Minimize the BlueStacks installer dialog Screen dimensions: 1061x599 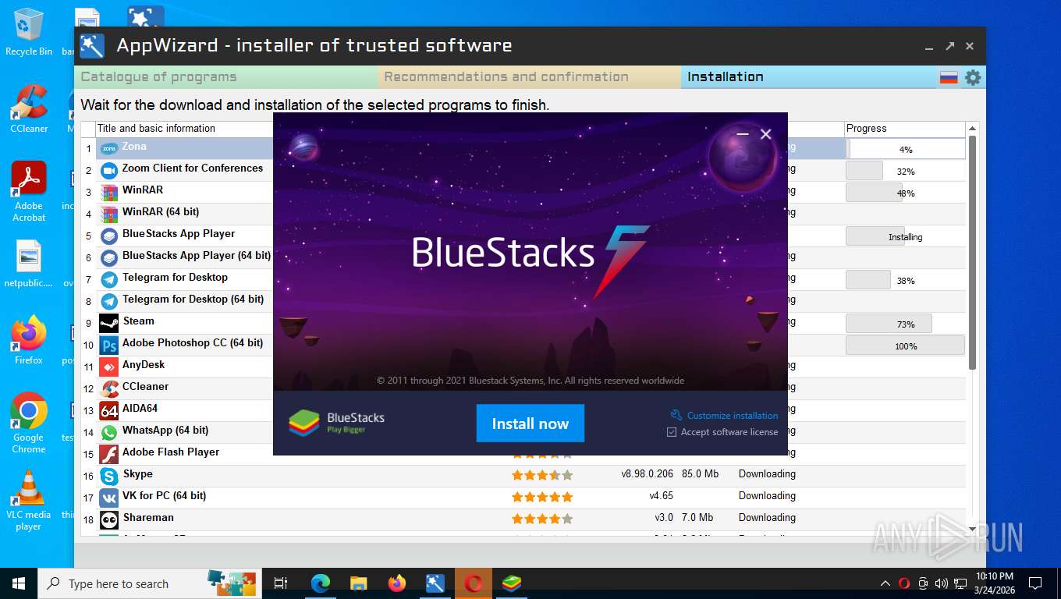pos(743,134)
